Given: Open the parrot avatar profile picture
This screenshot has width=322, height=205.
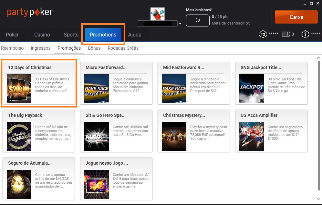Looking at the screenshot, I should coord(158,14).
